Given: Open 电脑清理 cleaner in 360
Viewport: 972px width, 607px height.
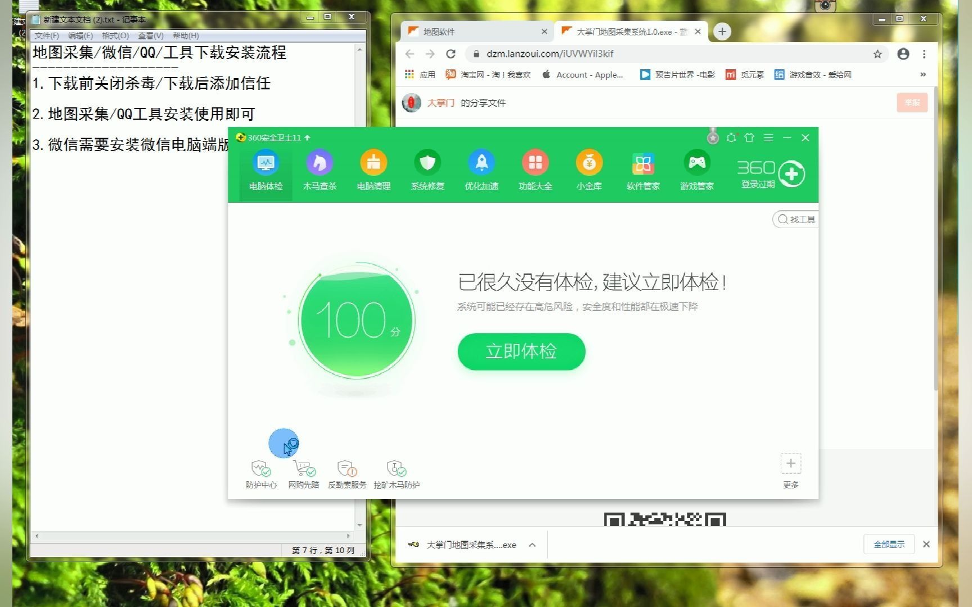Looking at the screenshot, I should pos(373,170).
